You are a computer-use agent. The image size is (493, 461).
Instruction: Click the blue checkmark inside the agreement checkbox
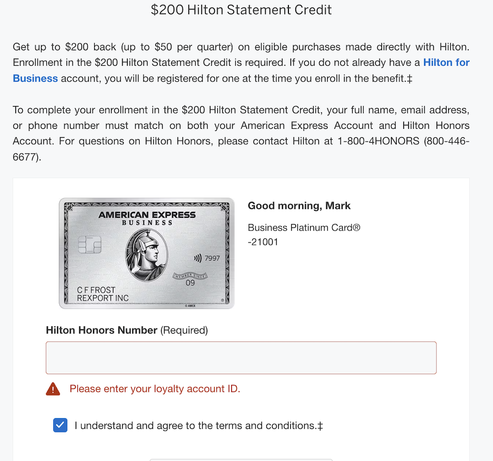pos(60,425)
